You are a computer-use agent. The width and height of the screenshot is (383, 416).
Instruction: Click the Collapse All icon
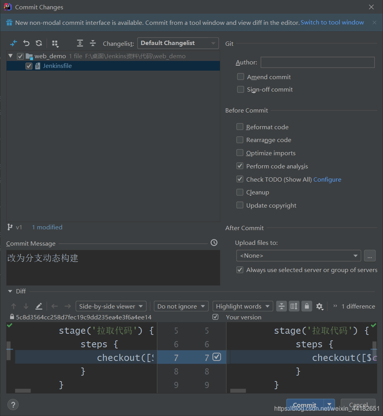point(92,43)
